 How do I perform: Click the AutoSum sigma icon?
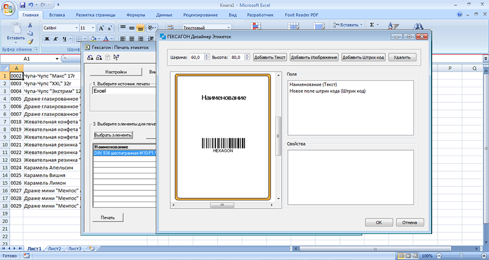[372, 25]
